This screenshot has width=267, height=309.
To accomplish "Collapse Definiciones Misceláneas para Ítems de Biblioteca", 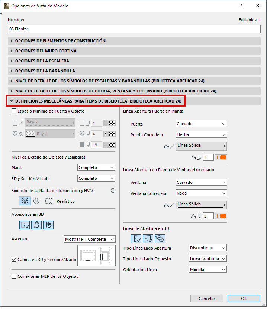I will (134, 101).
